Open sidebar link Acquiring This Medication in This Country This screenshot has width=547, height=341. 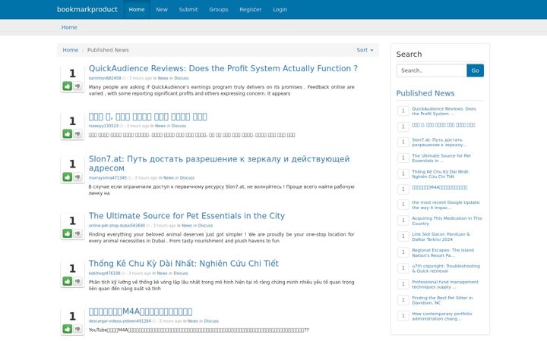click(447, 221)
